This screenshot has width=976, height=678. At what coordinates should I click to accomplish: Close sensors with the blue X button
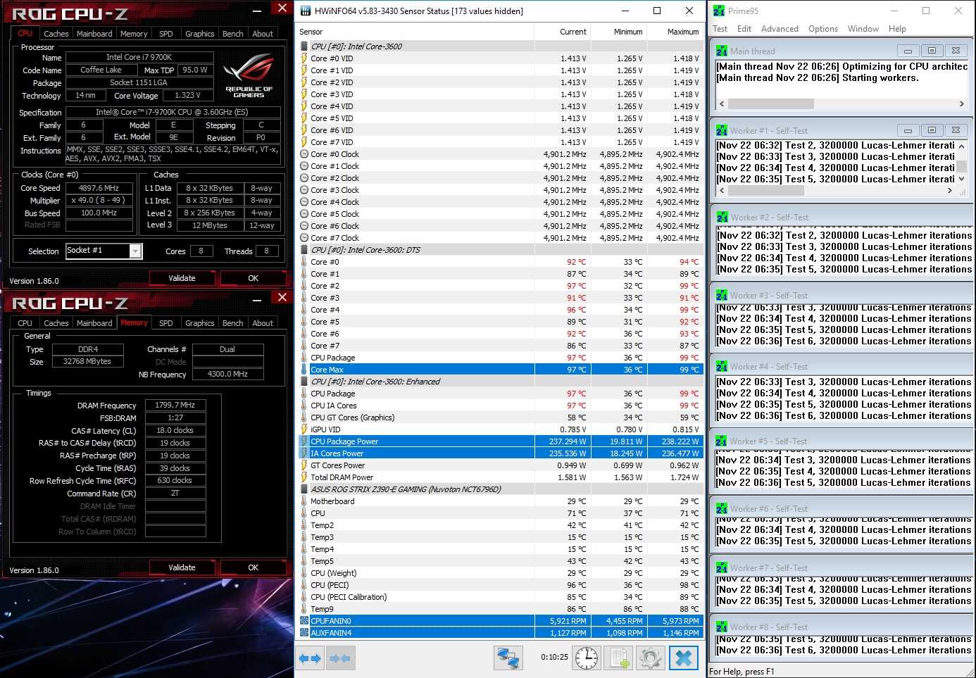tap(683, 658)
